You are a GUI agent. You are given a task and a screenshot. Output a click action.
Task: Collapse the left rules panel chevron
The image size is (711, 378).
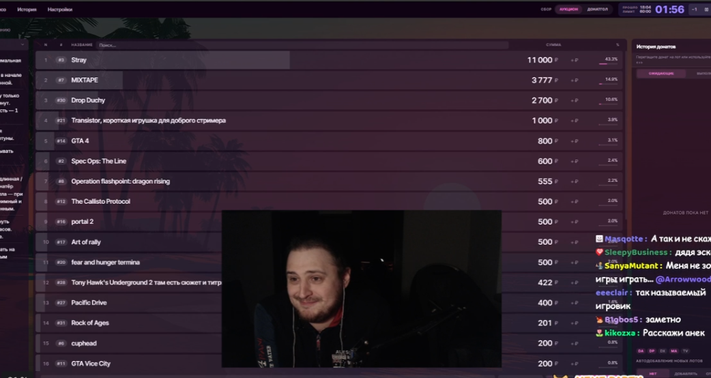(x=23, y=45)
